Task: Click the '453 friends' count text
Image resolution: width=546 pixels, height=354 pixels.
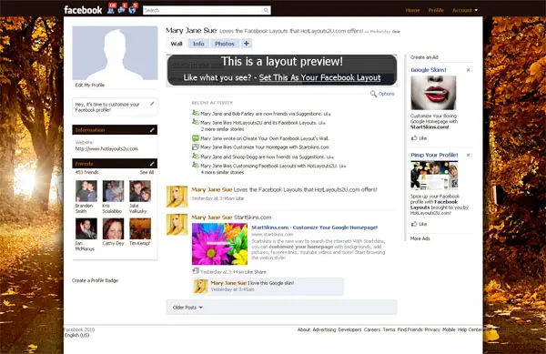Action: click(86, 172)
